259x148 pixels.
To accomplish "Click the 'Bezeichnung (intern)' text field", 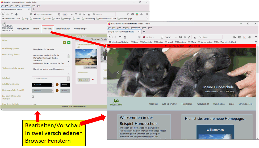I will click(51, 49).
